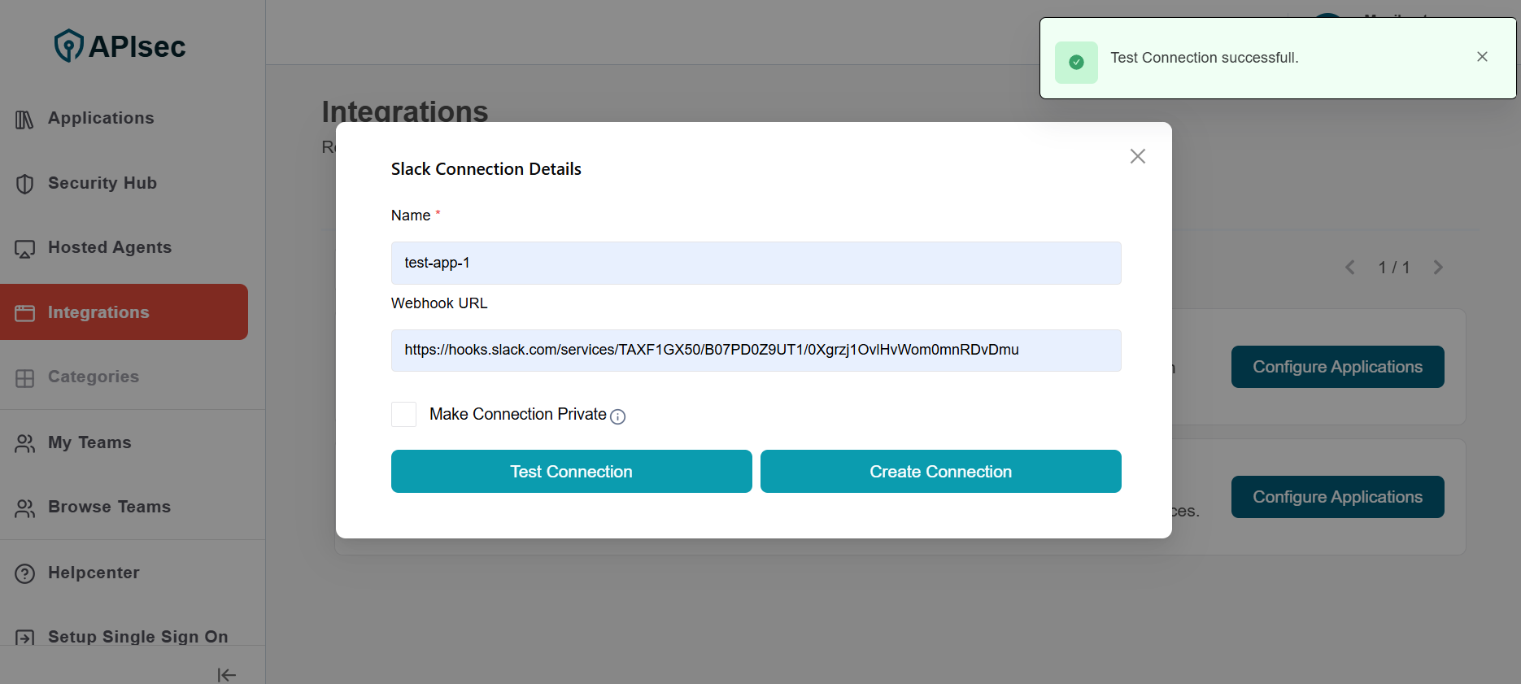The height and width of the screenshot is (684, 1521).
Task: Dismiss the Test Connection successful notification
Action: pyautogui.click(x=1482, y=57)
